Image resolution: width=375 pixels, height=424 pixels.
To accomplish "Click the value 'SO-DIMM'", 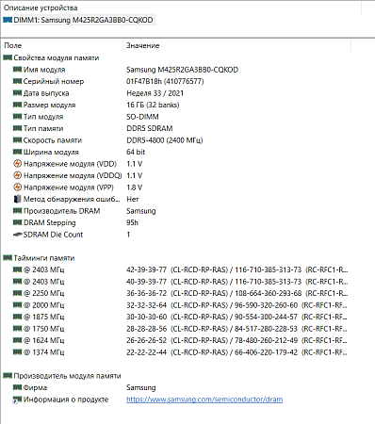I will point(142,117).
